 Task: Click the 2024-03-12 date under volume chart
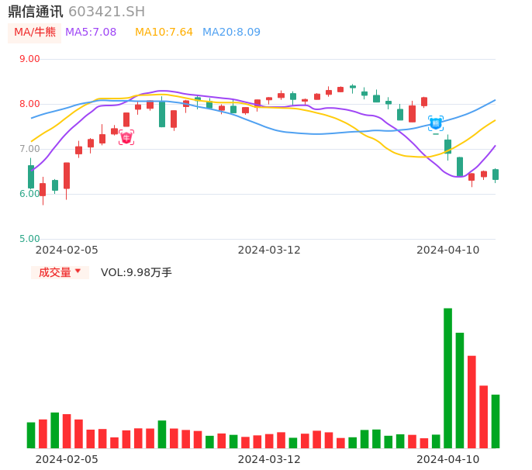pos(269,459)
